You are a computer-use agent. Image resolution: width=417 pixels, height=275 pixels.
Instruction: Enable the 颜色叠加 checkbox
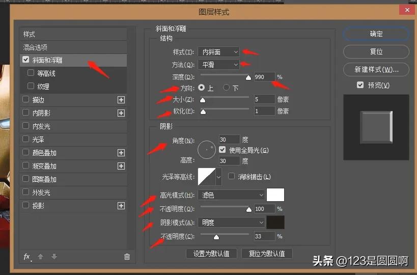click(26, 152)
